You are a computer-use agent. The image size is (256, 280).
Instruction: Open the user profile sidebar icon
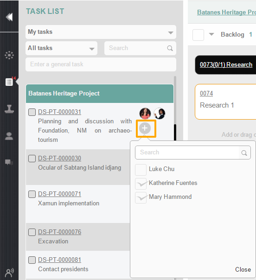coord(9,136)
